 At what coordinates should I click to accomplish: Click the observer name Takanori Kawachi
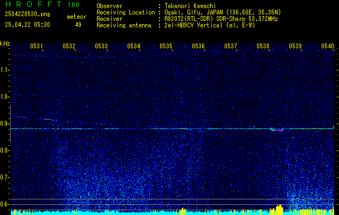coord(190,6)
